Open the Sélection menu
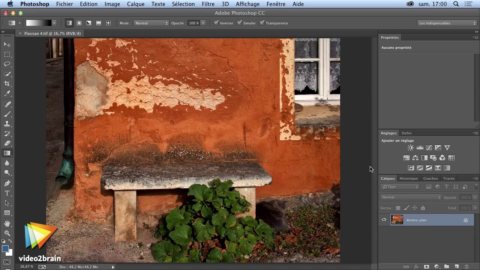The height and width of the screenshot is (270, 480). (183, 4)
